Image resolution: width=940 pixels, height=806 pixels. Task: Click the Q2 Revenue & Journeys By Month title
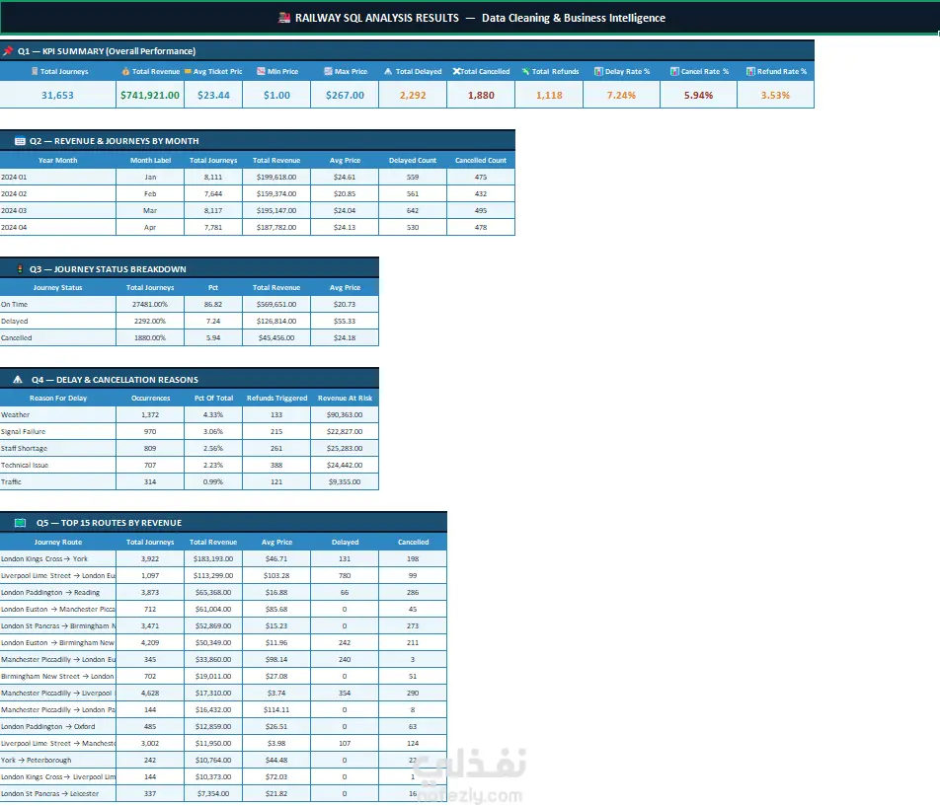114,141
